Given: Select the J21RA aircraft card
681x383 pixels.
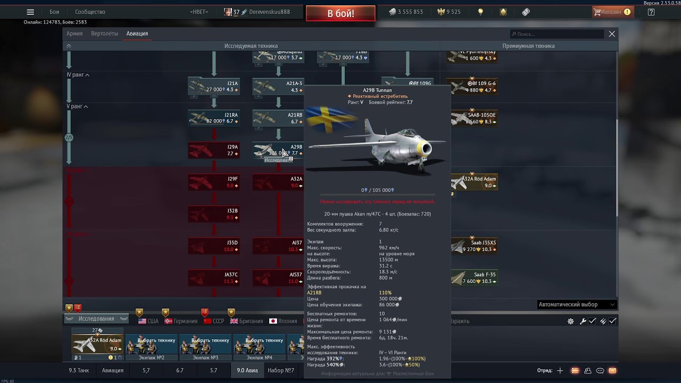Looking at the screenshot, I should (214, 118).
